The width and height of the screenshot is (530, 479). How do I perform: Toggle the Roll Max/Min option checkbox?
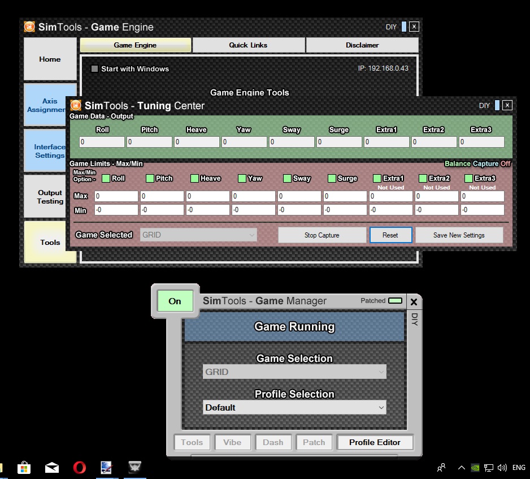point(106,178)
